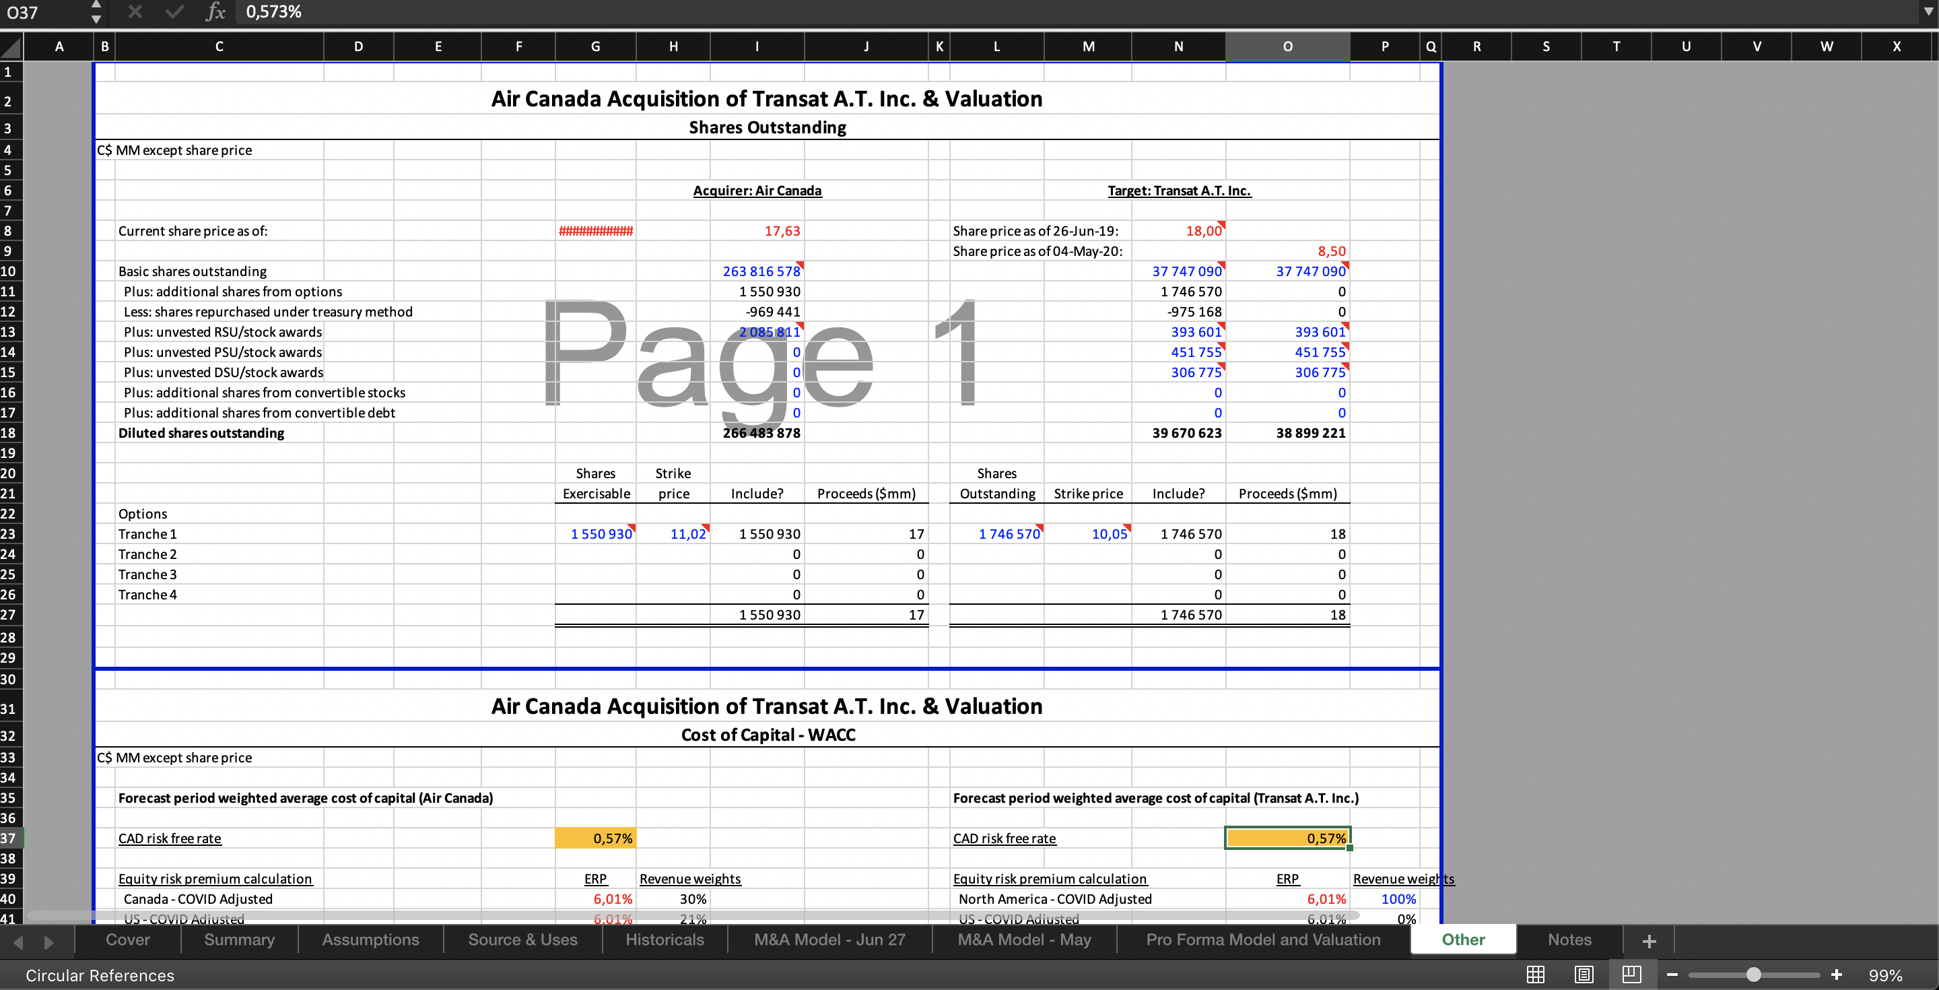This screenshot has width=1939, height=990.
Task: Open the Source & Uses sheet tab
Action: point(522,939)
